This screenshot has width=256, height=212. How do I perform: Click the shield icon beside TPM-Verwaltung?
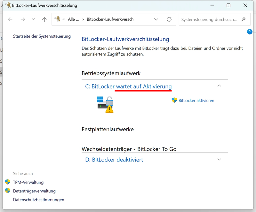click(8, 182)
